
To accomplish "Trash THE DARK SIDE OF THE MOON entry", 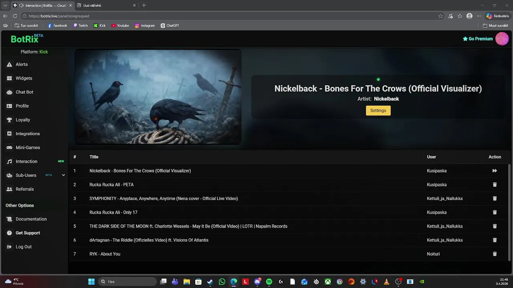I will 495,226.
